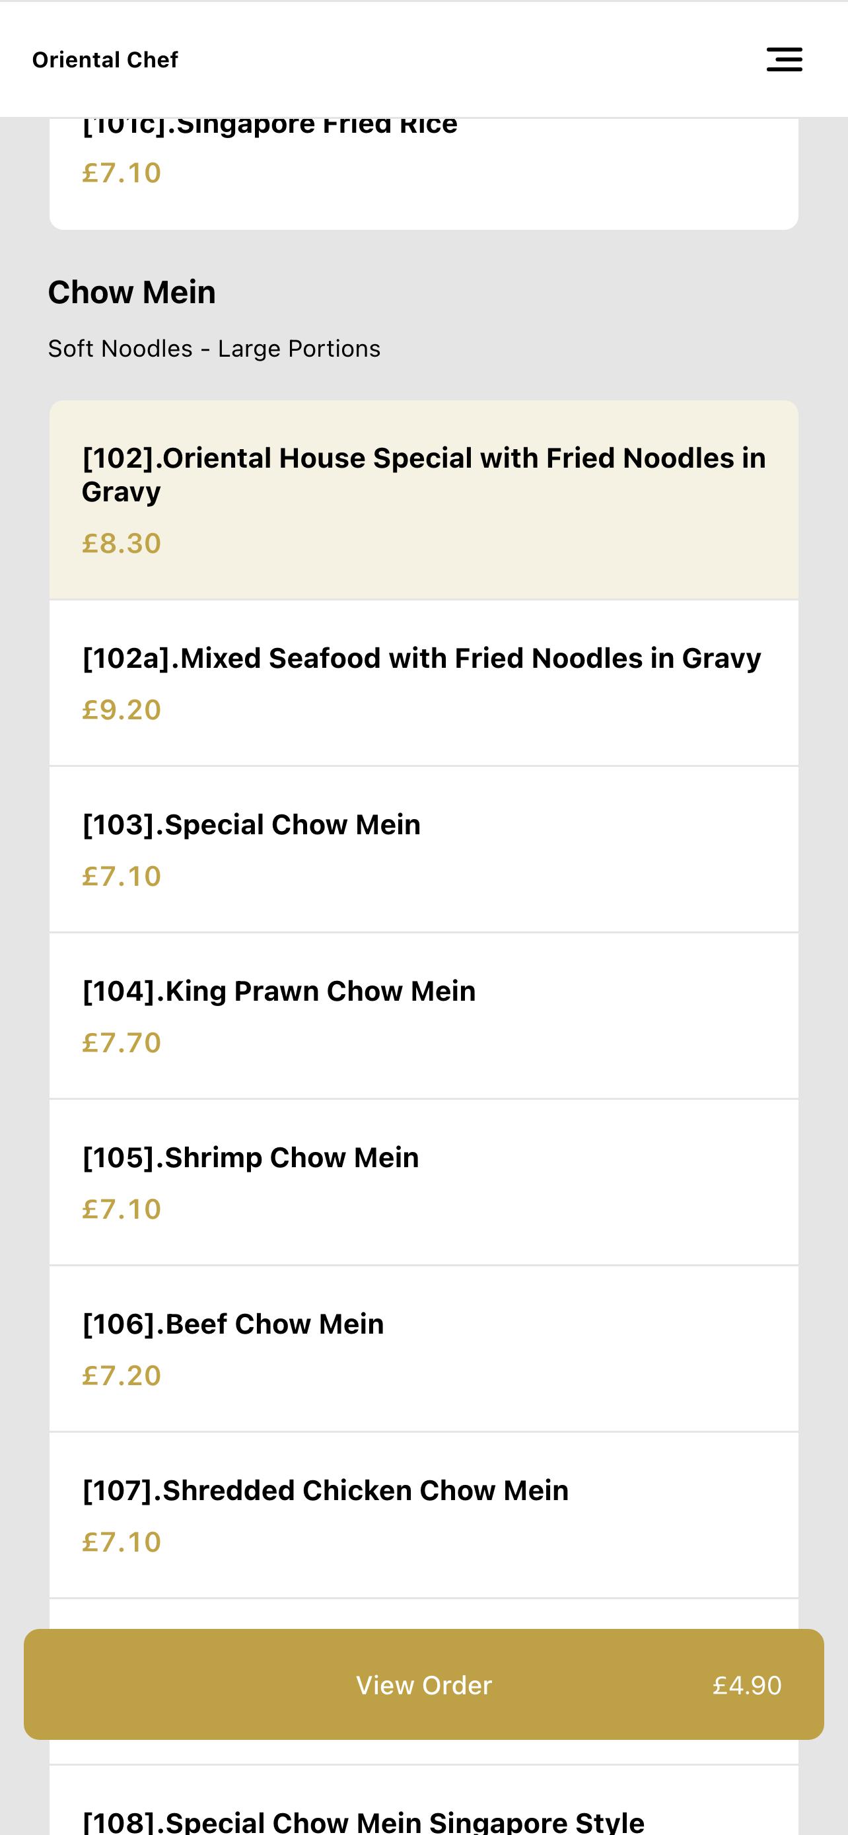Tap the Singapore Fried Rice item
This screenshot has width=848, height=1835.
tap(423, 173)
